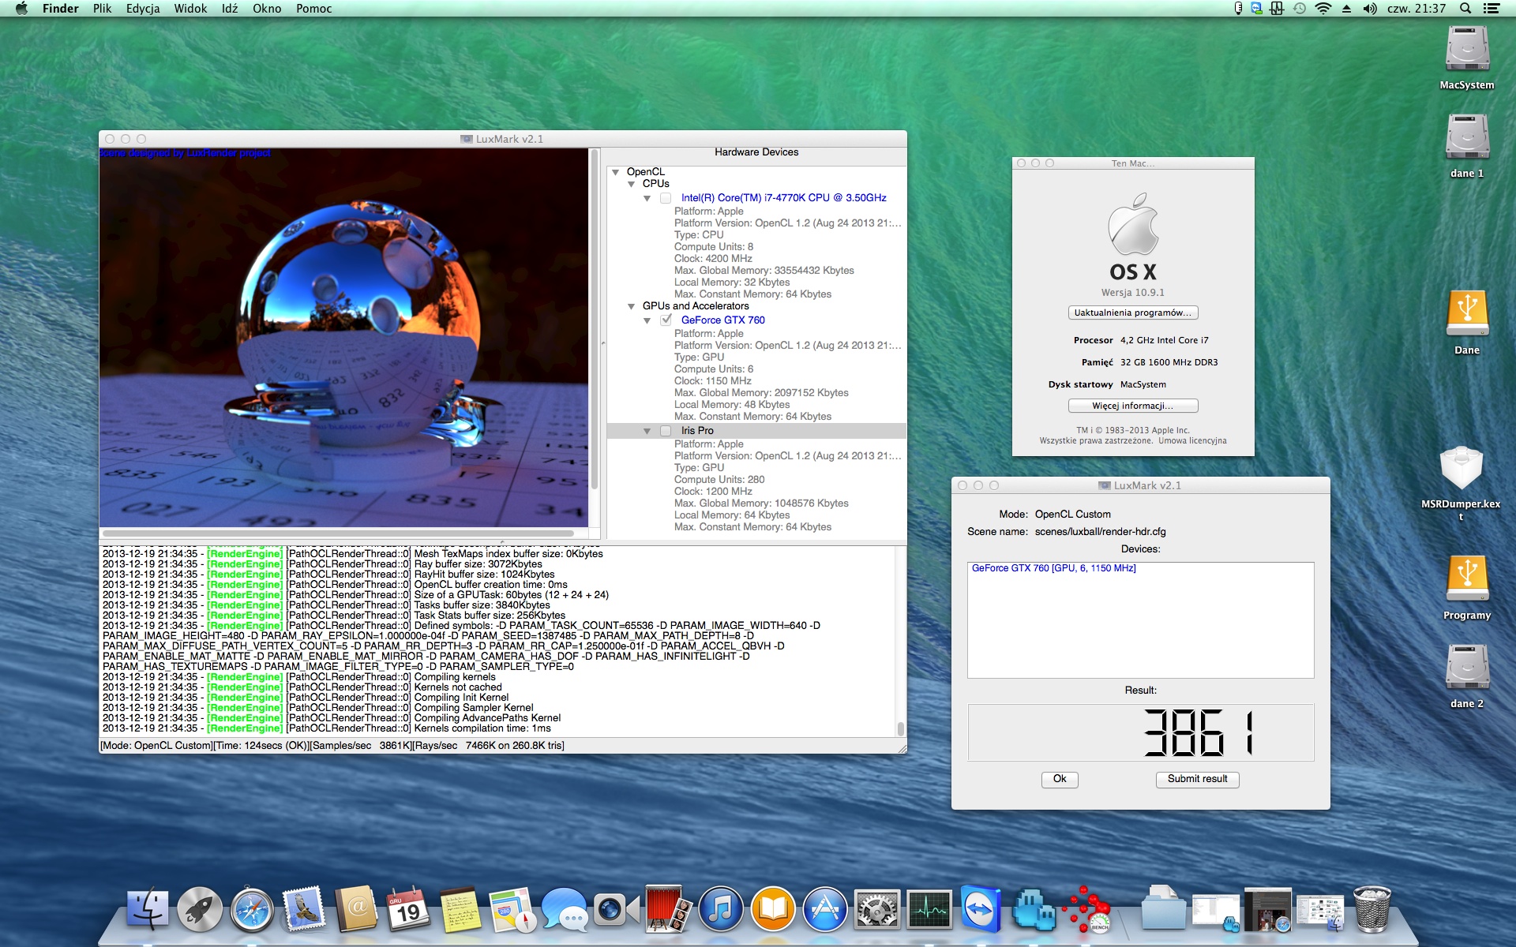Click 'Compute Units: 280' row

point(719,480)
